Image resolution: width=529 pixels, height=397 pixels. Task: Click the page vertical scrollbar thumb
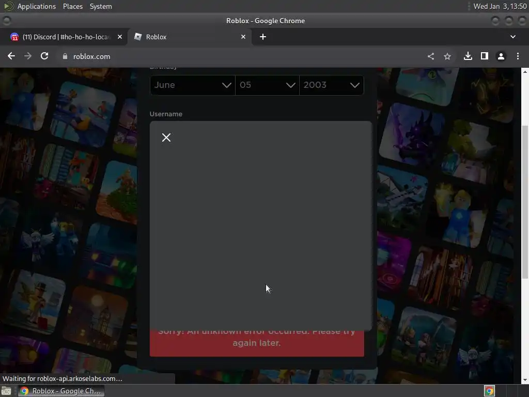[525, 202]
